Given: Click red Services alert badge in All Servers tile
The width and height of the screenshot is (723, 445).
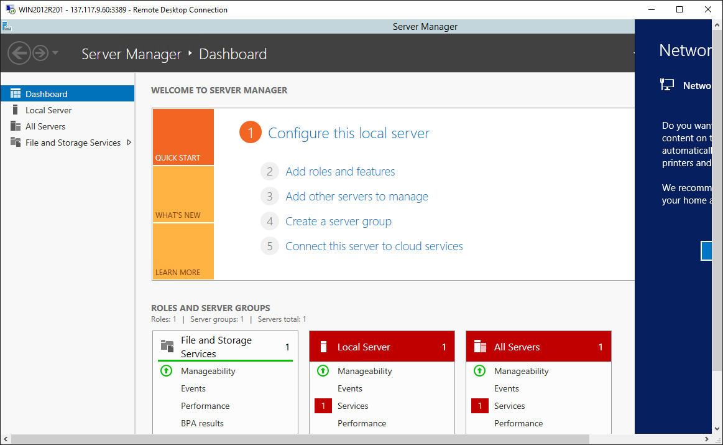Looking at the screenshot, I should 480,406.
